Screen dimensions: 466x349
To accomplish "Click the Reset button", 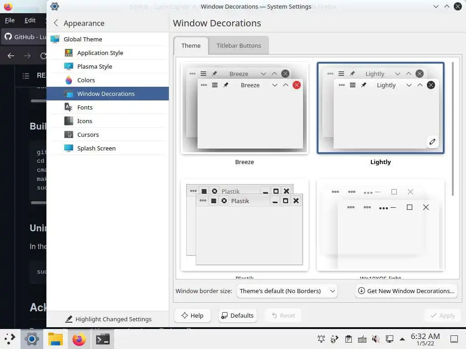I will click(283, 315).
